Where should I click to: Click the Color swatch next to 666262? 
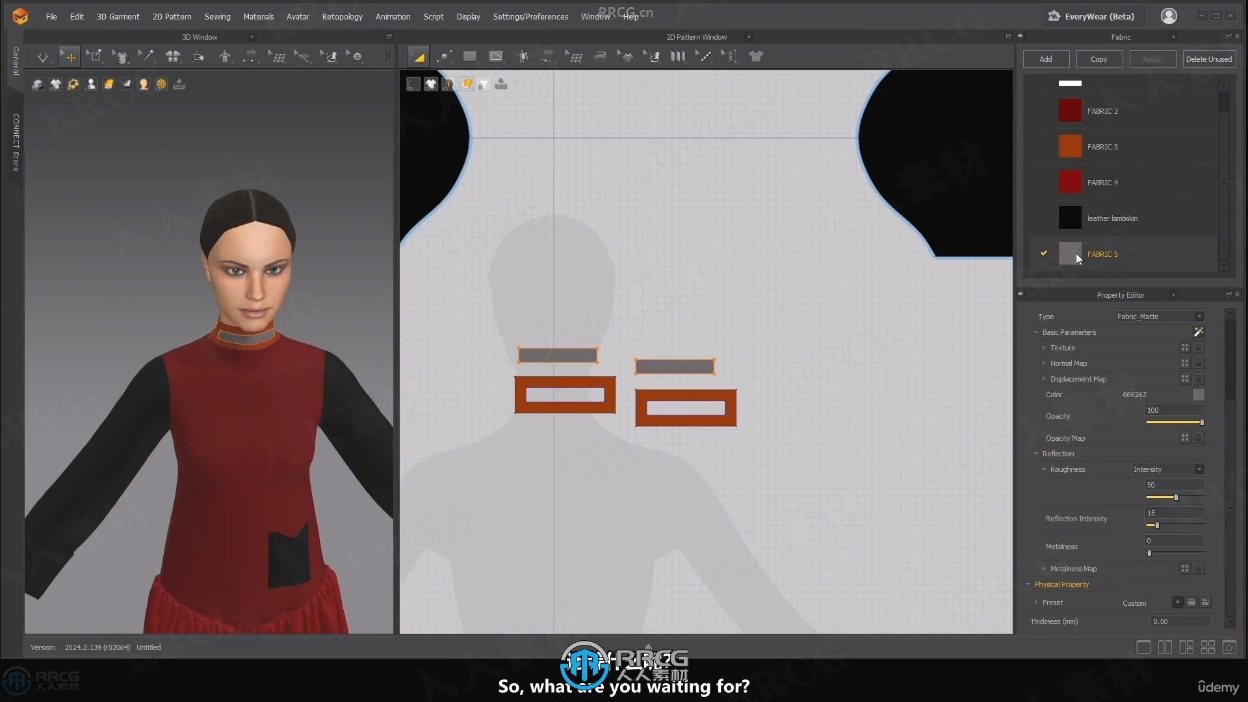(1199, 395)
